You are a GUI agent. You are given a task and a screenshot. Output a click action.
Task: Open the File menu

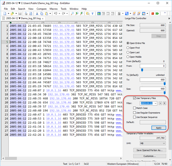(x=6, y=9)
